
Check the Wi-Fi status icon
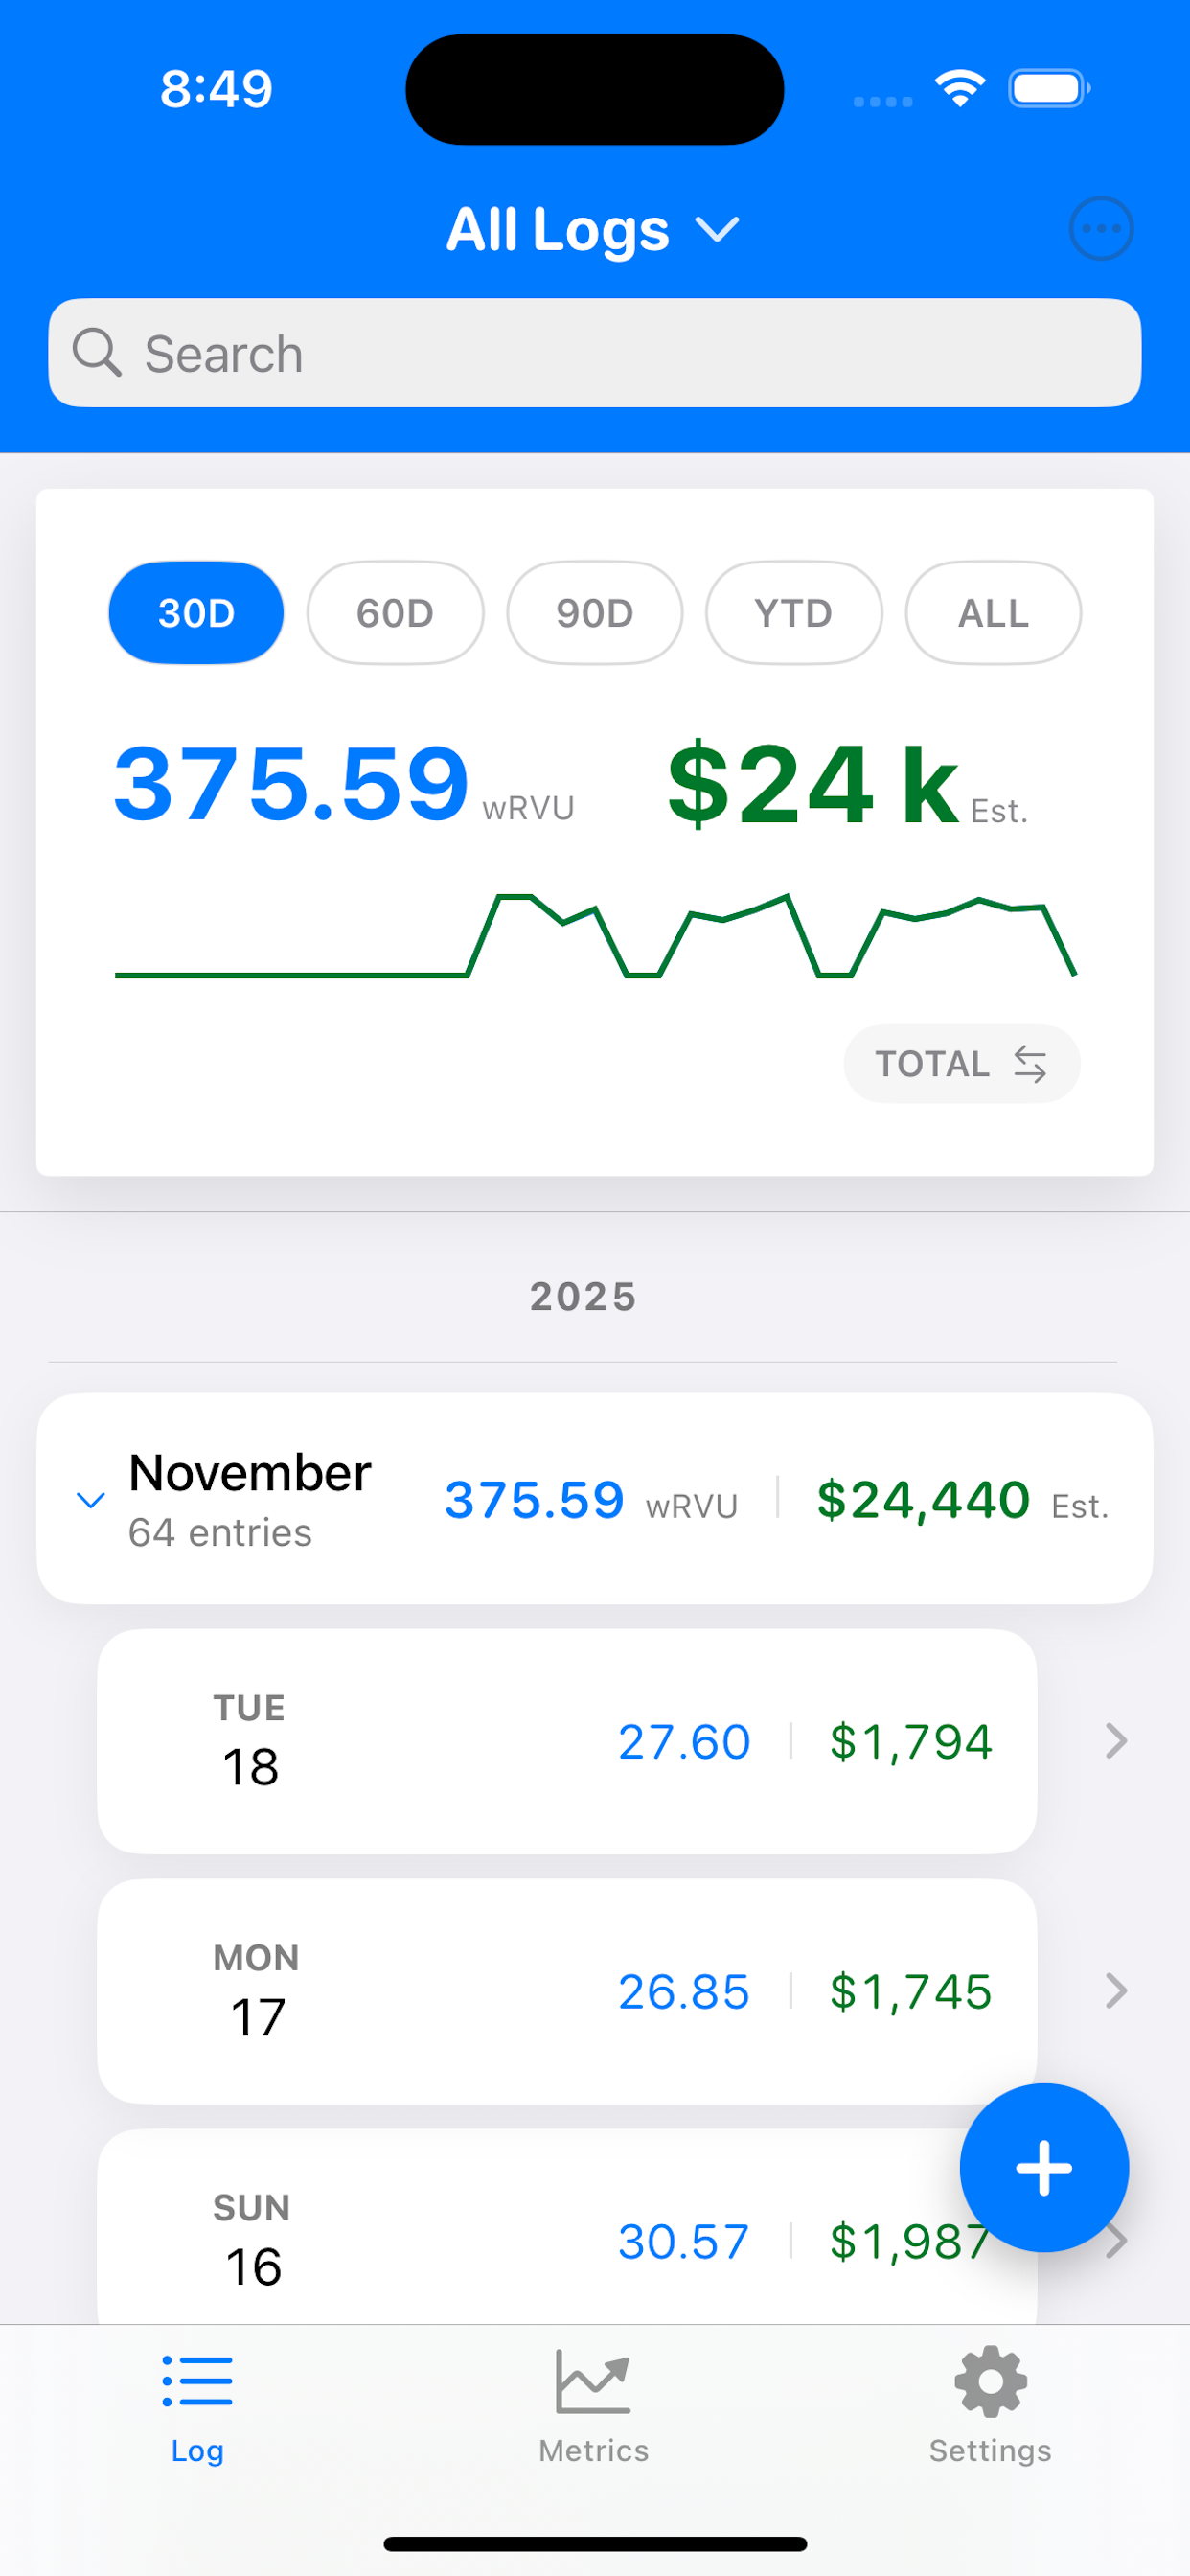coord(960,89)
